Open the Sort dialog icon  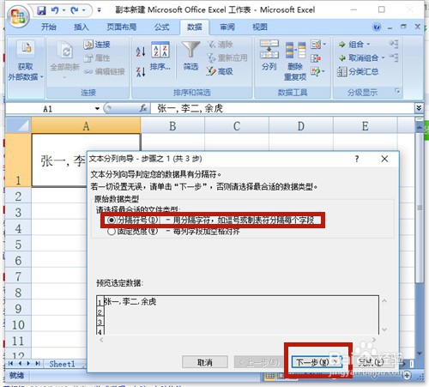[x=160, y=50]
